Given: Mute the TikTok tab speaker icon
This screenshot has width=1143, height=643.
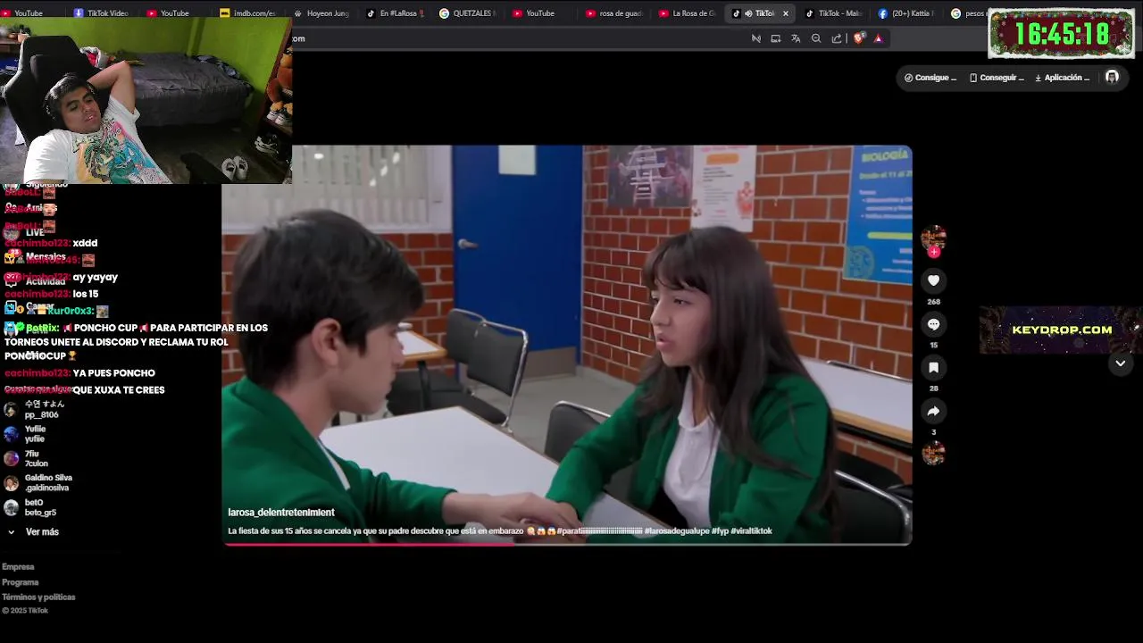Looking at the screenshot, I should pyautogui.click(x=748, y=13).
